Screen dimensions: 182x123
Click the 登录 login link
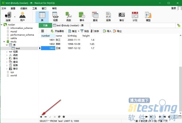(x=173, y=8)
